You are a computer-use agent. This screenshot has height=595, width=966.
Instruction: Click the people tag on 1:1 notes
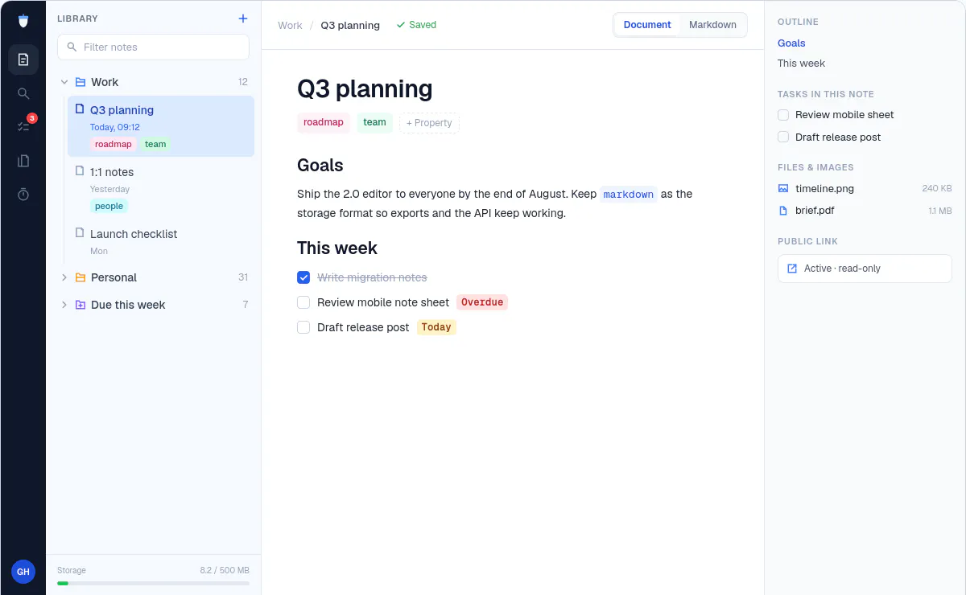click(109, 206)
